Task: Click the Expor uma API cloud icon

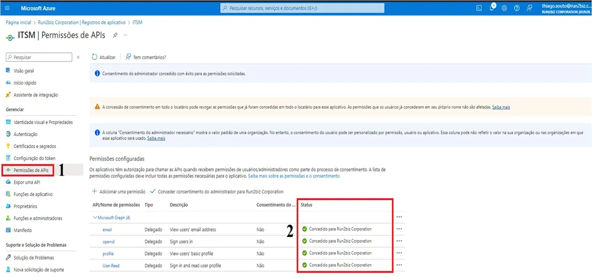Action: pos(8,182)
